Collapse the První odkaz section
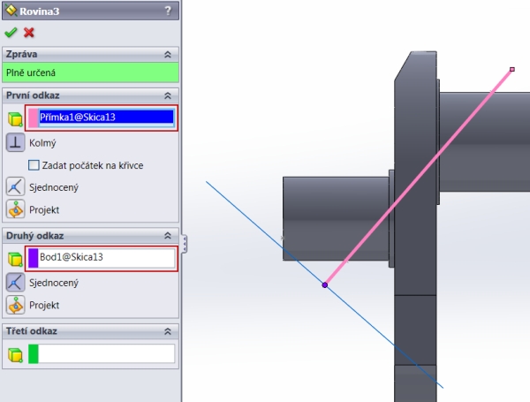 [x=168, y=95]
